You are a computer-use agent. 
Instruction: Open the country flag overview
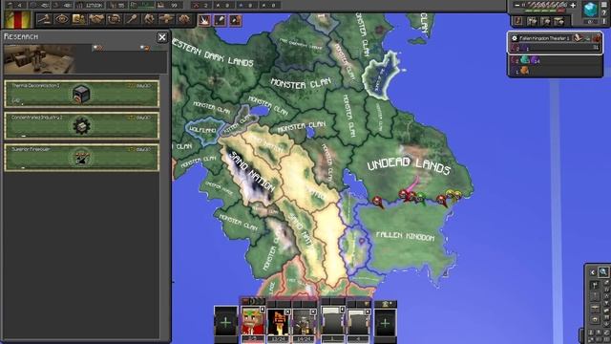click(18, 19)
